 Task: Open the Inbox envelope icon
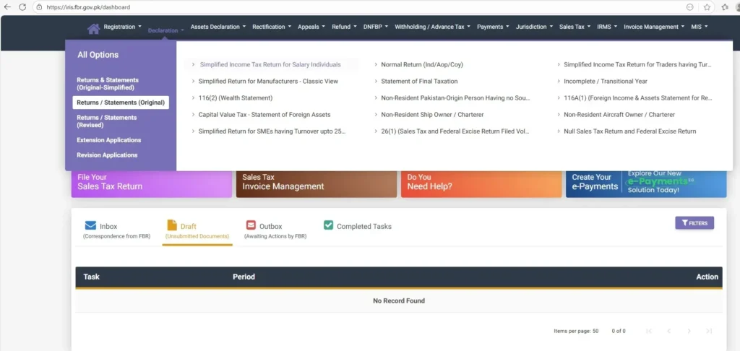tap(90, 225)
